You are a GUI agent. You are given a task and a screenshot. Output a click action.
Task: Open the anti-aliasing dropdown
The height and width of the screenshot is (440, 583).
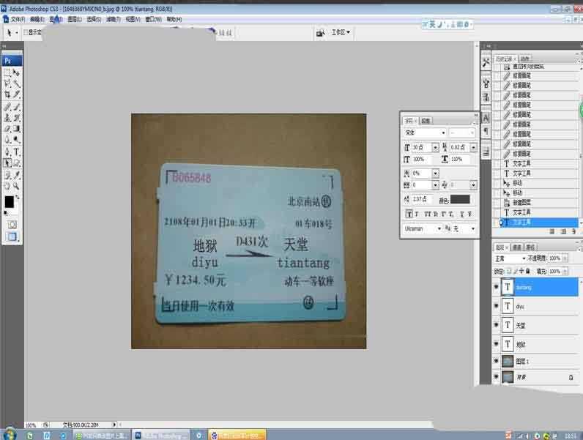[464, 228]
